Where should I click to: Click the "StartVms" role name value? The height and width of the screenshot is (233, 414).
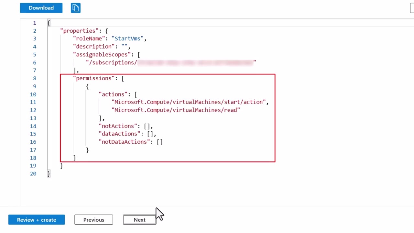(127, 39)
